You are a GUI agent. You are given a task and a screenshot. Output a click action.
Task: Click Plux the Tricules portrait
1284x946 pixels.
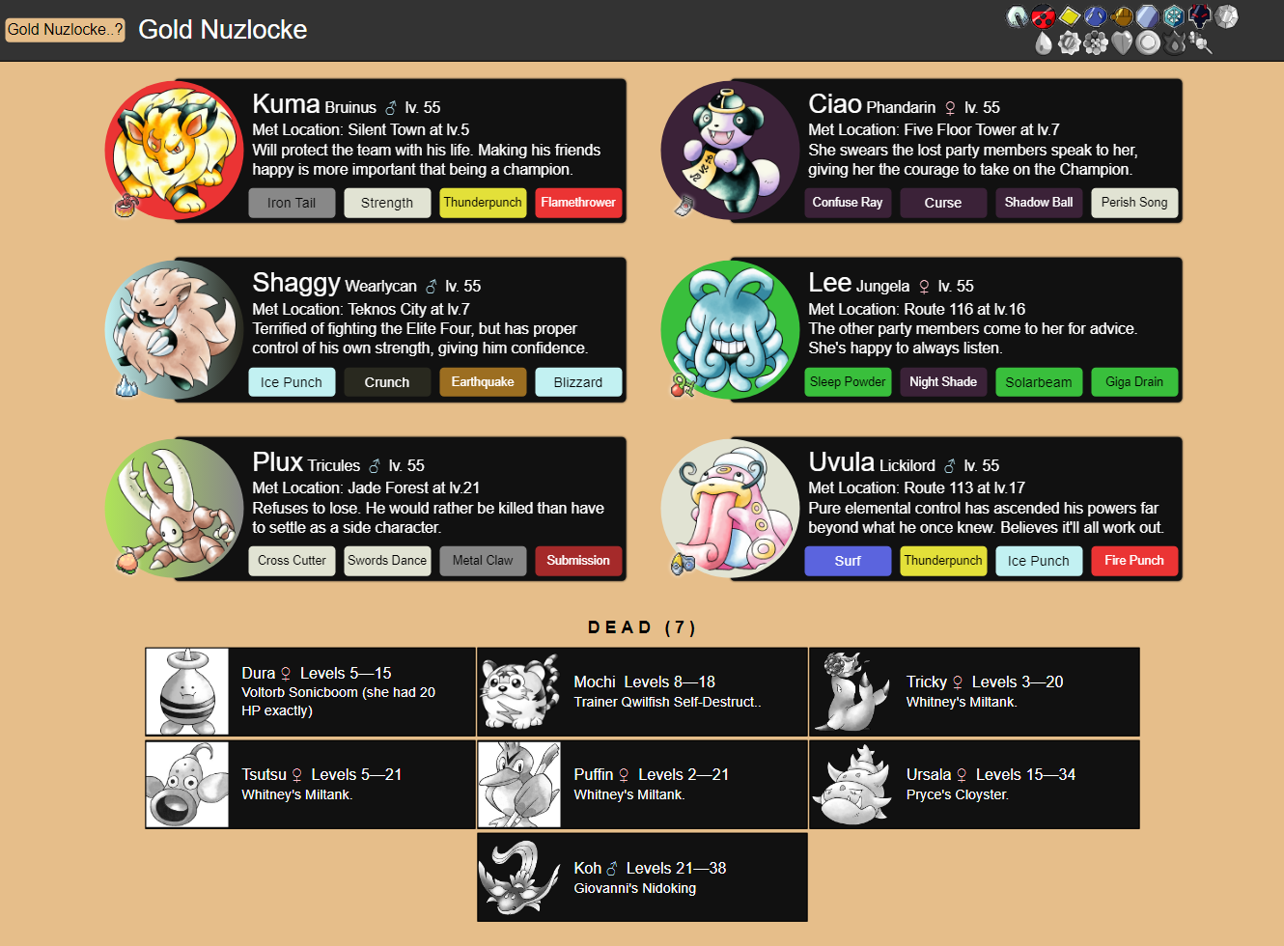(175, 509)
